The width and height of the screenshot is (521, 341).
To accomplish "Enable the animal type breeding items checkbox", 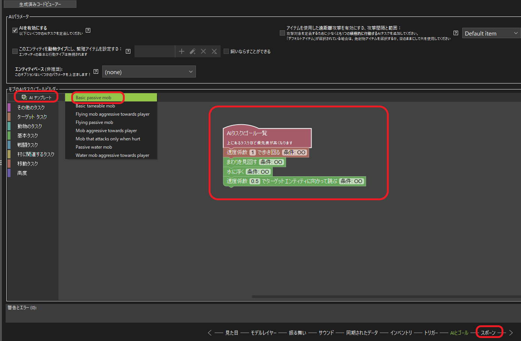I will 15,51.
